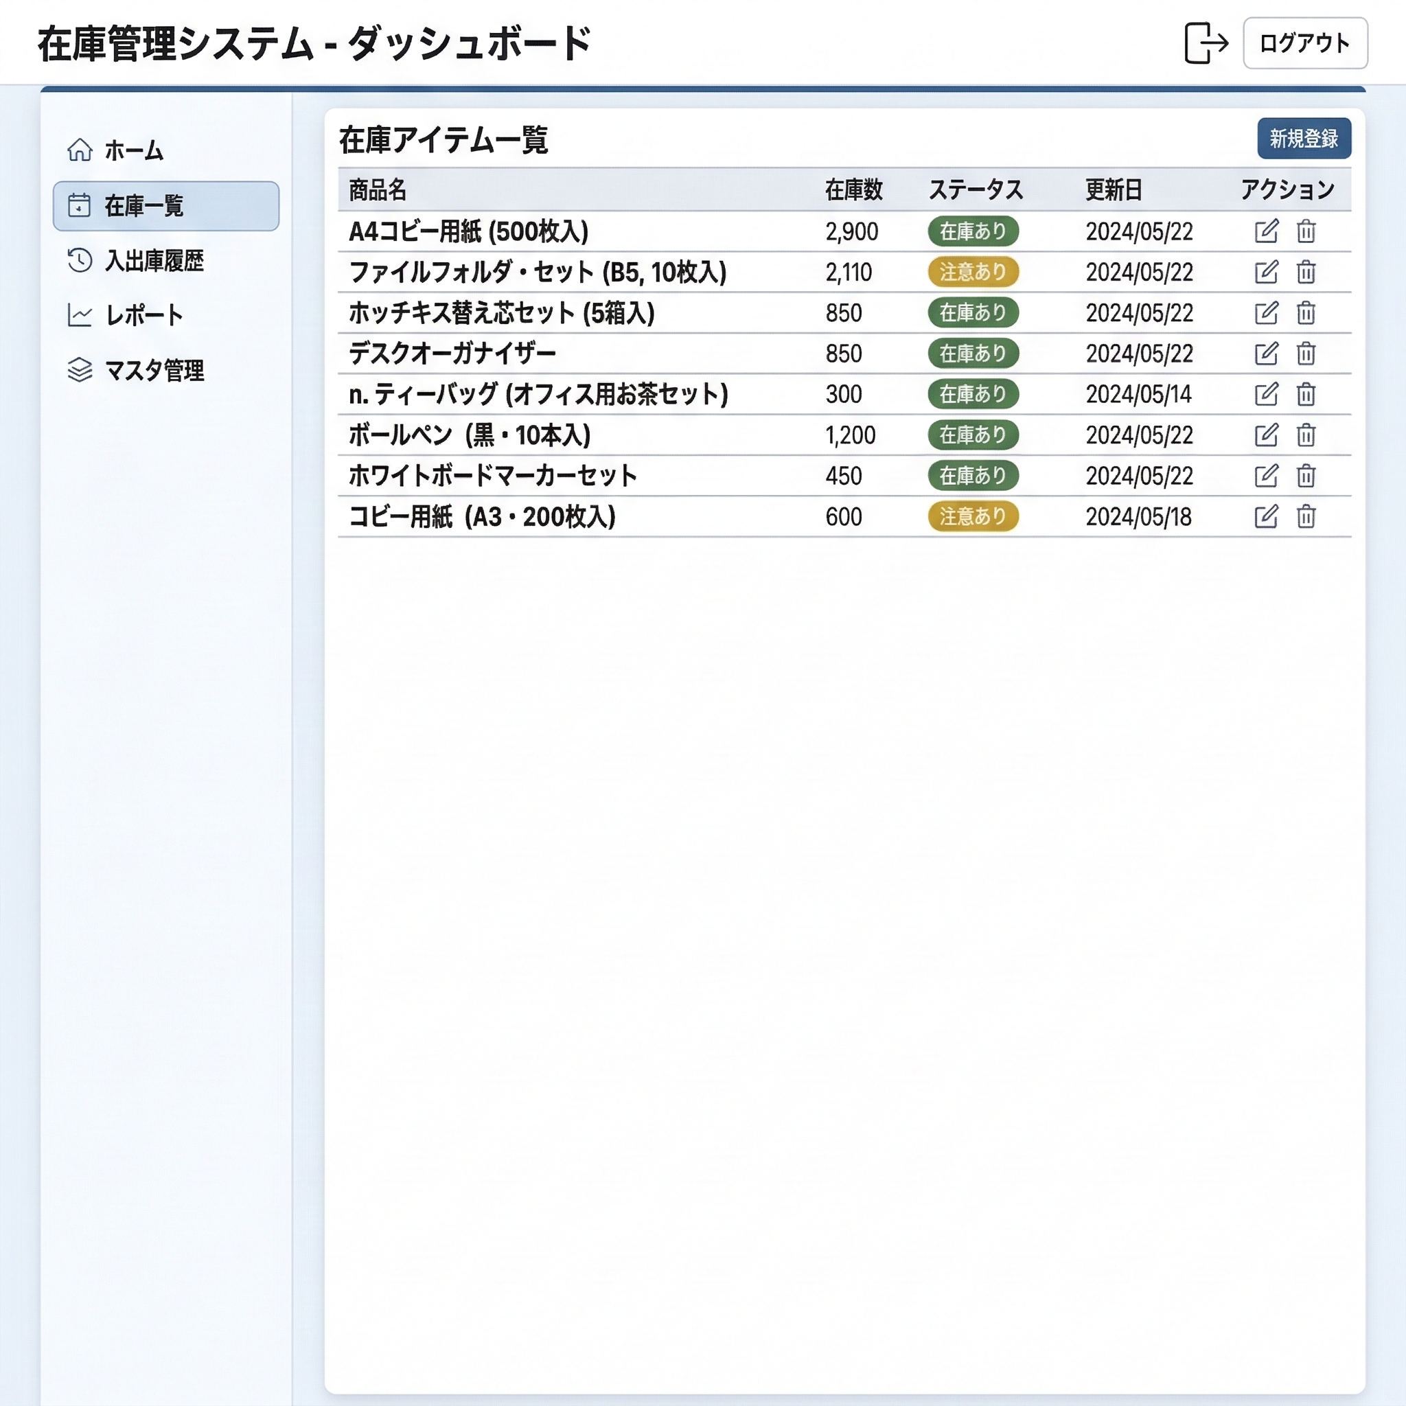Image resolution: width=1406 pixels, height=1406 pixels.
Task: Edit ホワイトボードマーカーセット via pencil icon
Action: [1266, 476]
